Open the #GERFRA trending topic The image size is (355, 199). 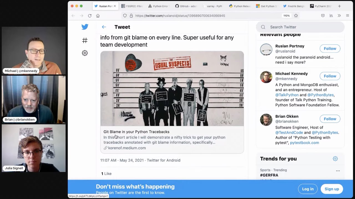pos(269,175)
